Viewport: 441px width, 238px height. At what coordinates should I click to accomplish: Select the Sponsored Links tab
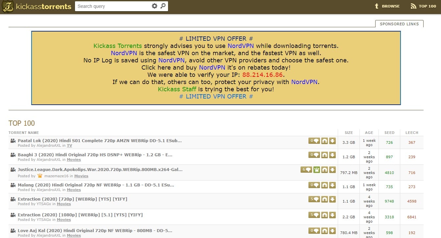point(399,24)
